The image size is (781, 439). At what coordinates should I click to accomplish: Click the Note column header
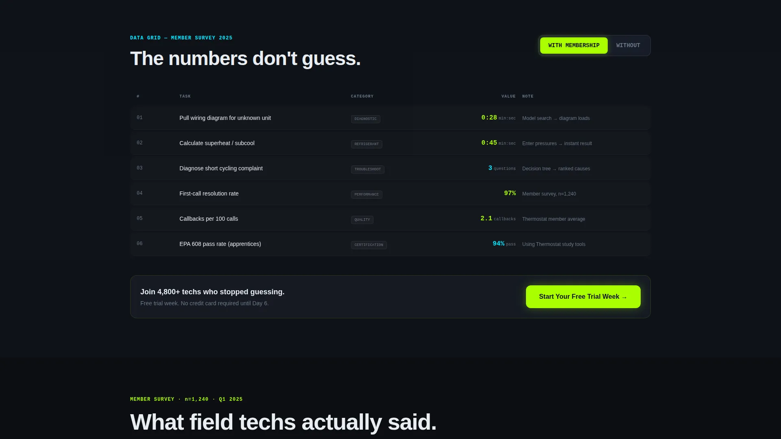click(x=528, y=96)
